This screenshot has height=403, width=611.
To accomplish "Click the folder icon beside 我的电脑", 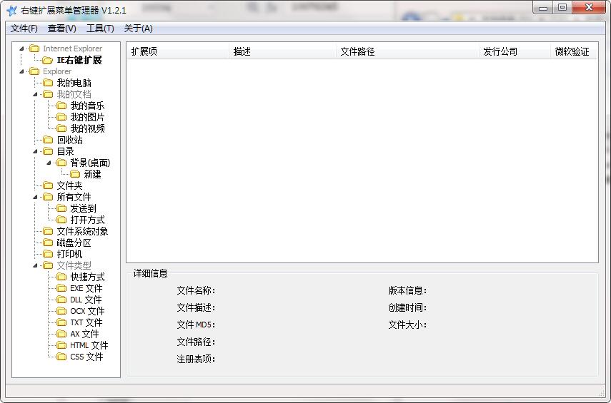I will click(48, 83).
